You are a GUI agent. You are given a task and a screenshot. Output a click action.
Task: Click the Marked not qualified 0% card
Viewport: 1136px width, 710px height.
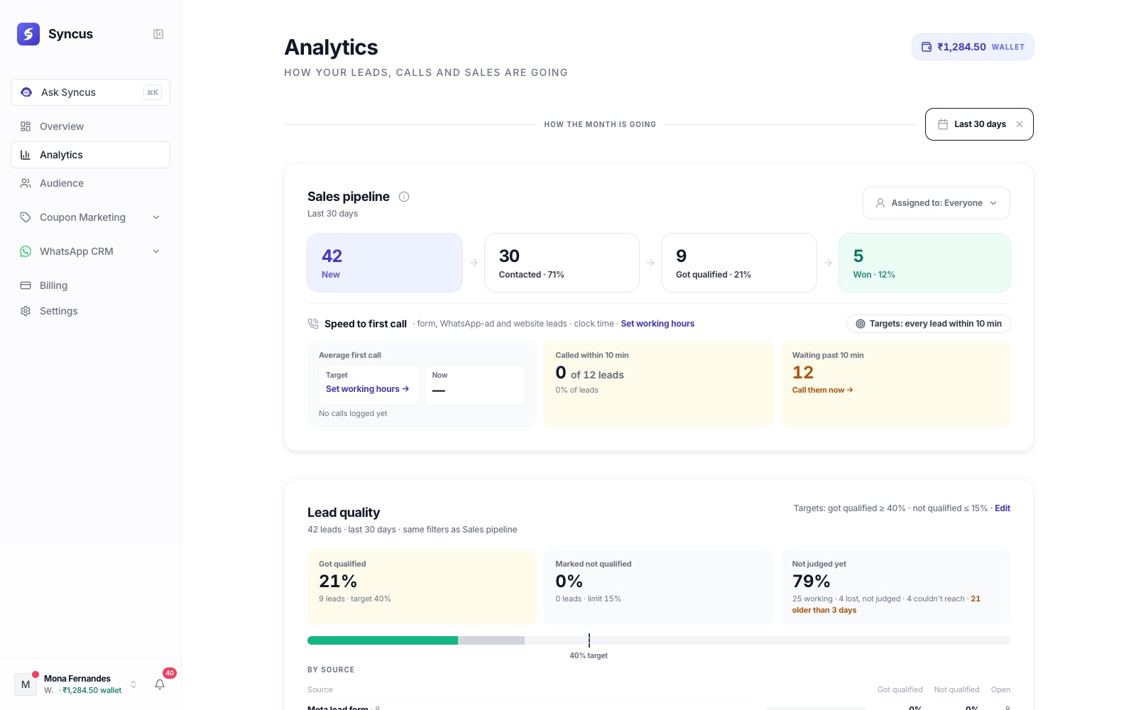pyautogui.click(x=658, y=587)
